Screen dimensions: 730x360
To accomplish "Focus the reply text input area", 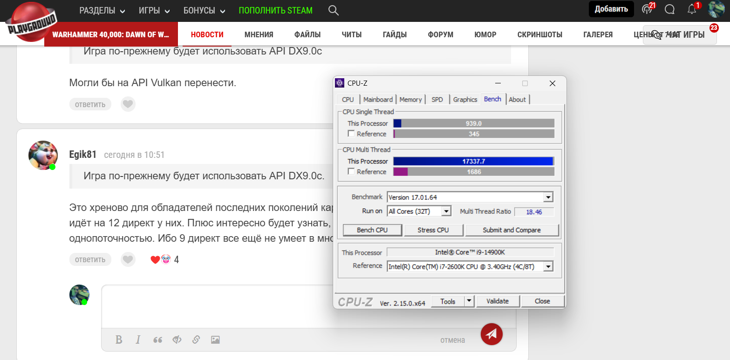I will tap(309, 306).
